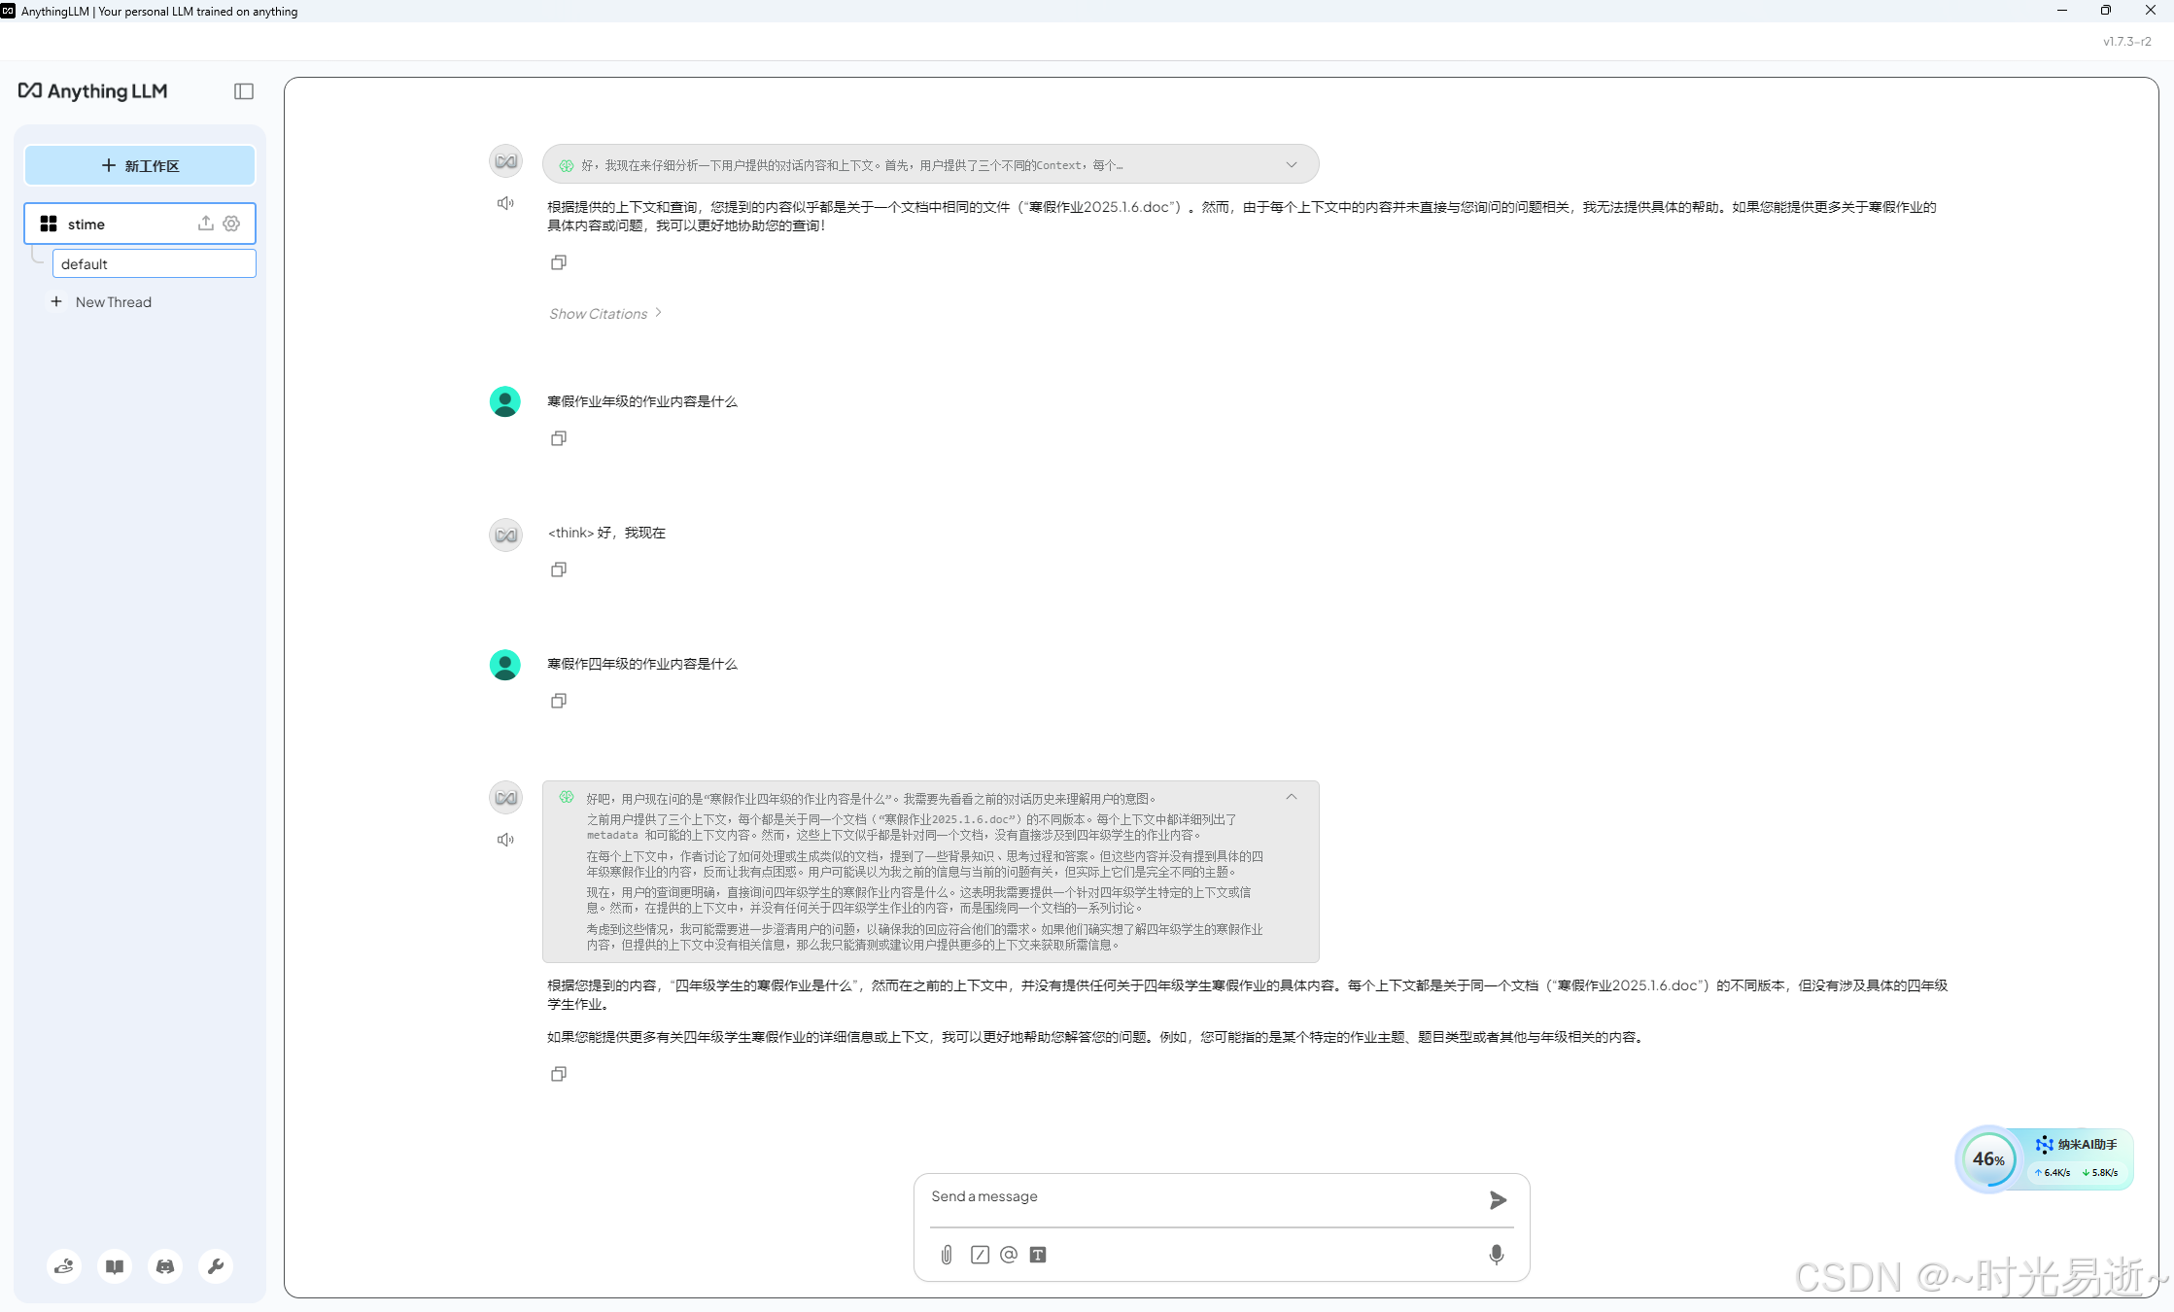
Task: Click the 新工作区 new workspace button
Action: (140, 165)
